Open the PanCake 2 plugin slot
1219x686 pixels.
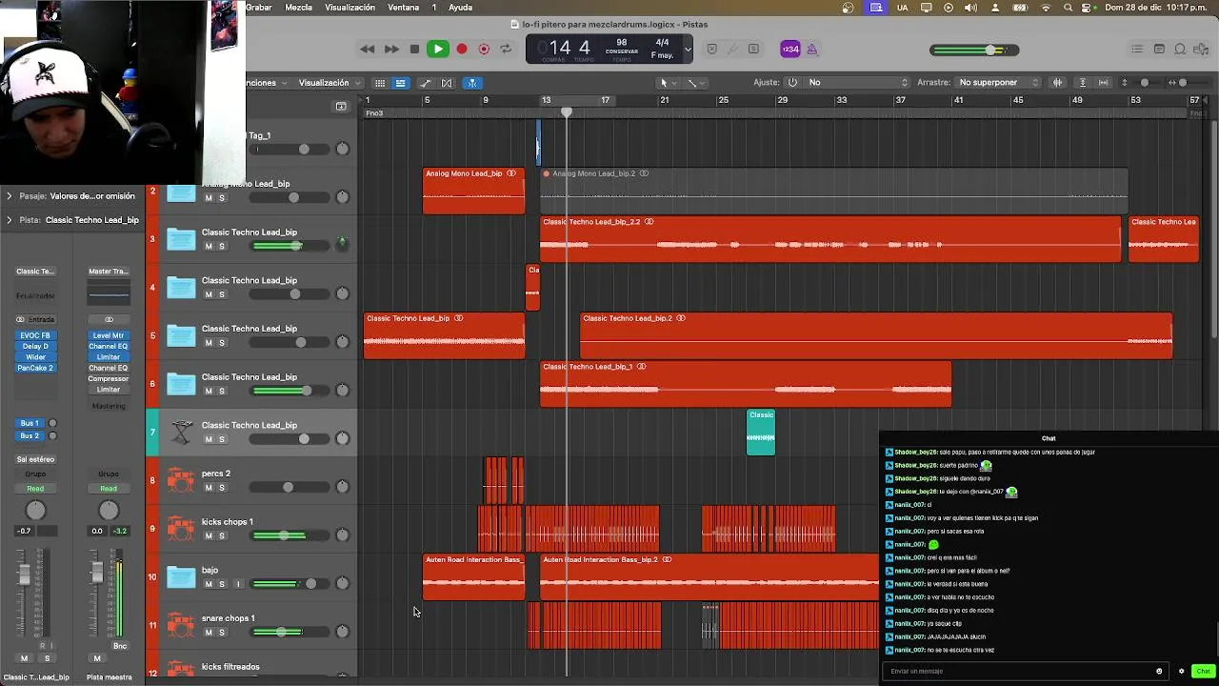coord(35,368)
